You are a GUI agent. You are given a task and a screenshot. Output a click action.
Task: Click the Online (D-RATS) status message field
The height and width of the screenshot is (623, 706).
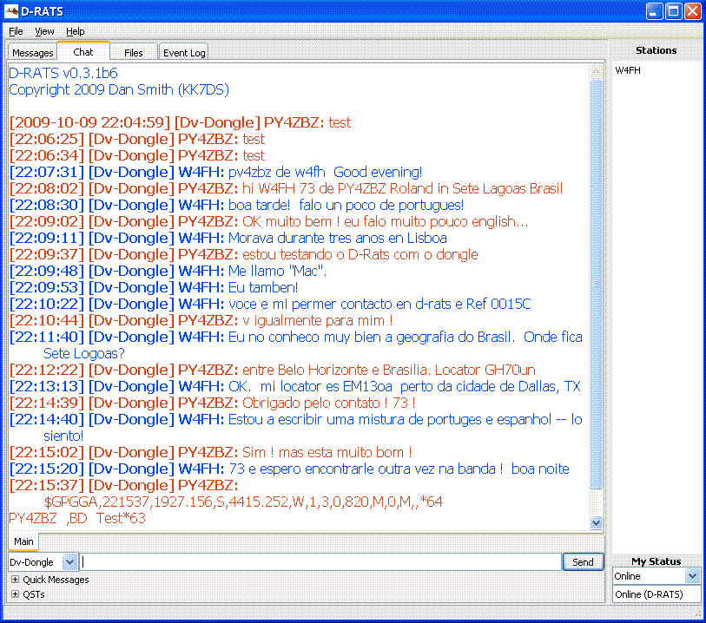click(x=656, y=594)
